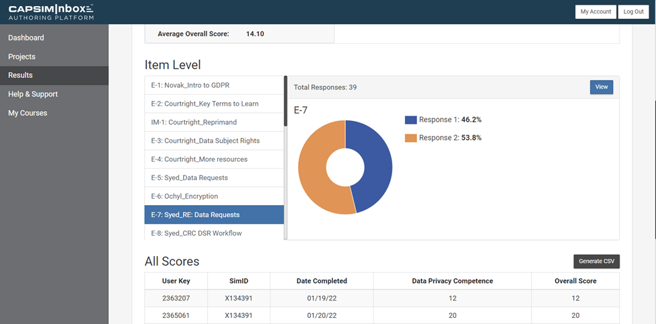
Task: Click the All Scores heading
Action: tap(172, 261)
